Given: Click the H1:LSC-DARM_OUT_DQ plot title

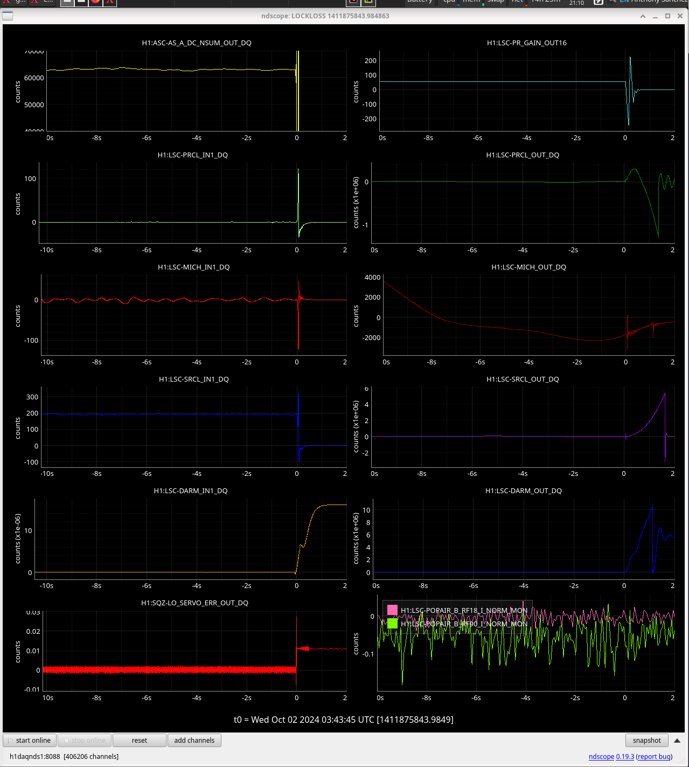Looking at the screenshot, I should [524, 491].
